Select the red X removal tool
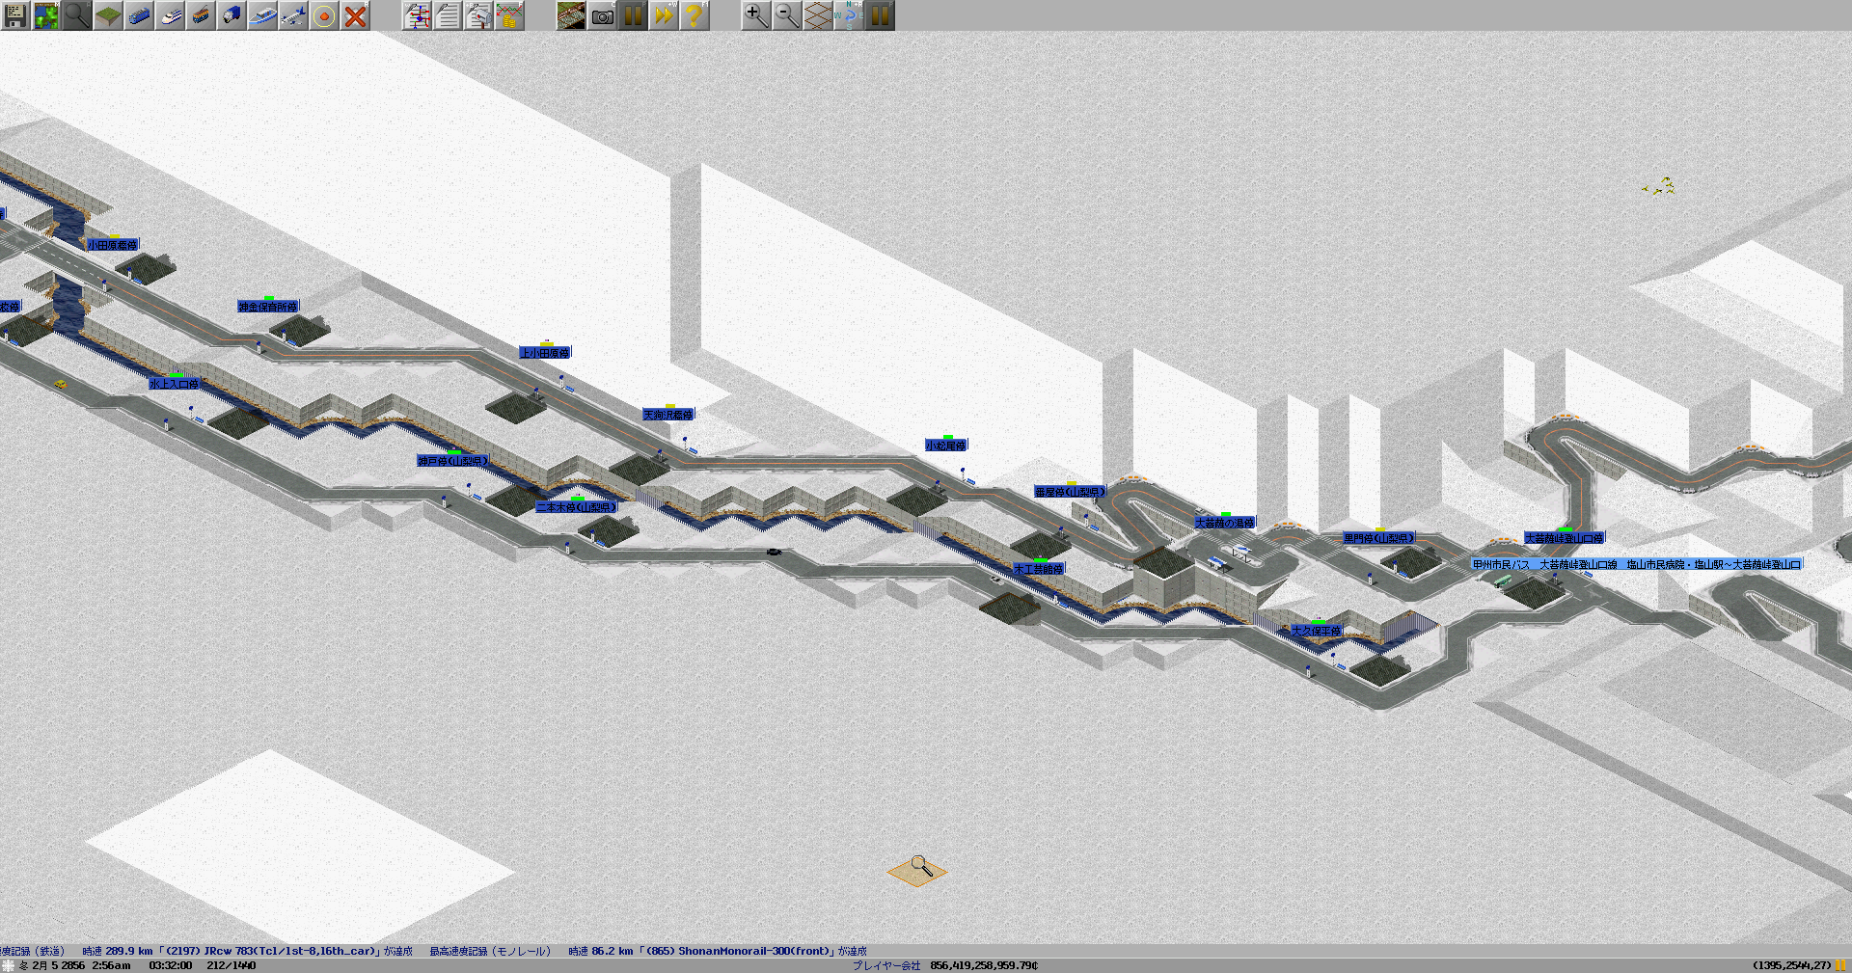 pos(355,15)
